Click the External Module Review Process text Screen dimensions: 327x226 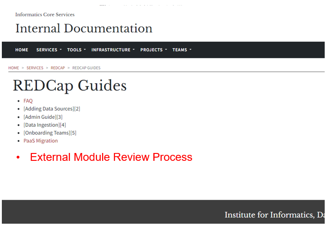click(x=111, y=157)
